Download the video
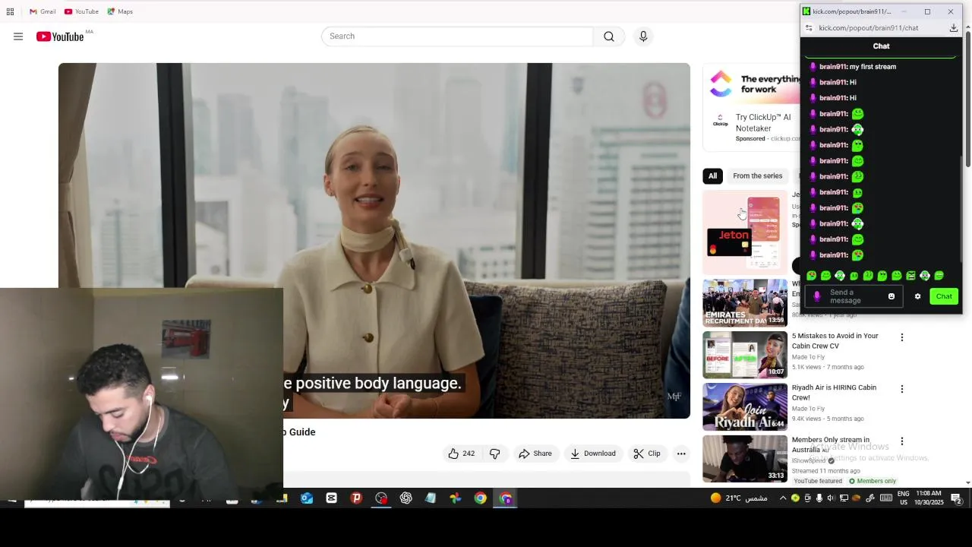The height and width of the screenshot is (547, 972). [x=593, y=454]
